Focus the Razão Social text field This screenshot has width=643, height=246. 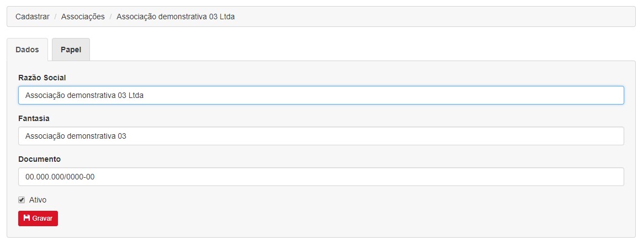321,95
